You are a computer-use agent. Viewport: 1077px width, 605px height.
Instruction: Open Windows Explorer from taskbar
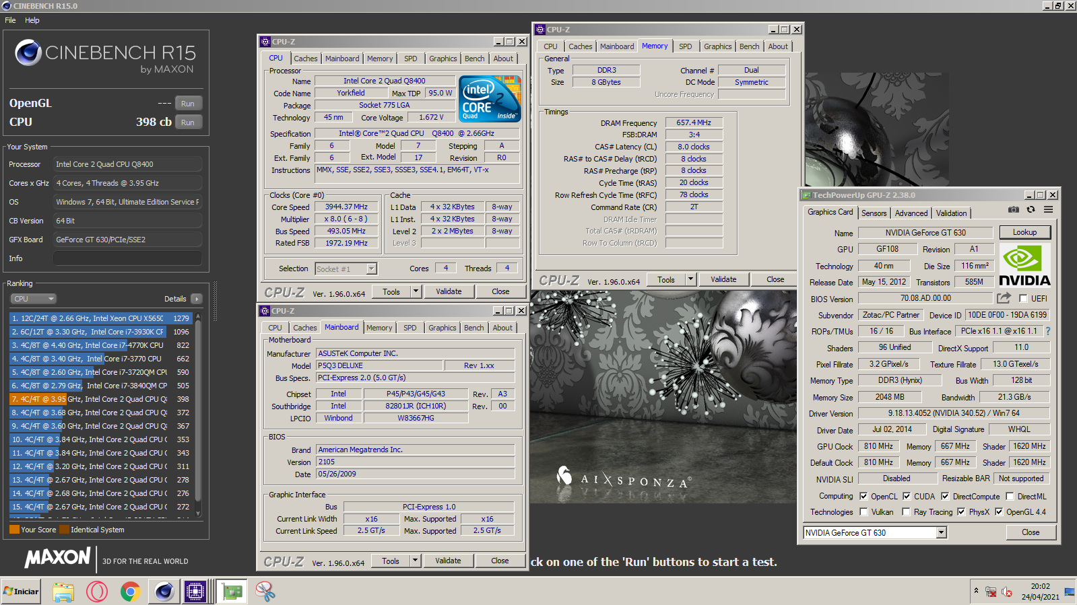pos(63,592)
